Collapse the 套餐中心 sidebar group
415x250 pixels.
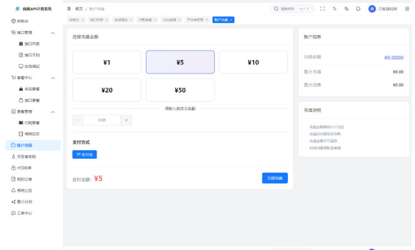click(x=53, y=78)
